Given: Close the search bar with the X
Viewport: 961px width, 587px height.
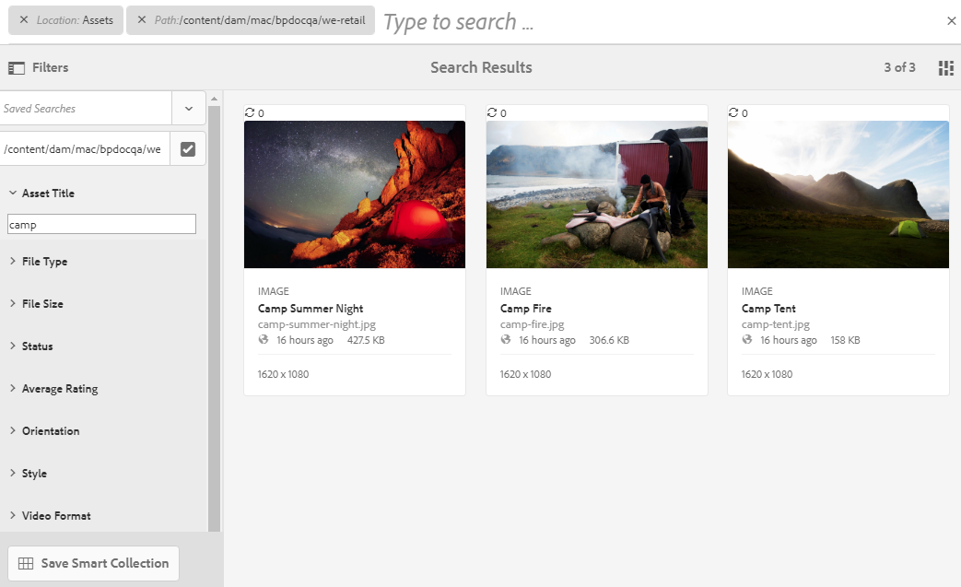Looking at the screenshot, I should 951,21.
